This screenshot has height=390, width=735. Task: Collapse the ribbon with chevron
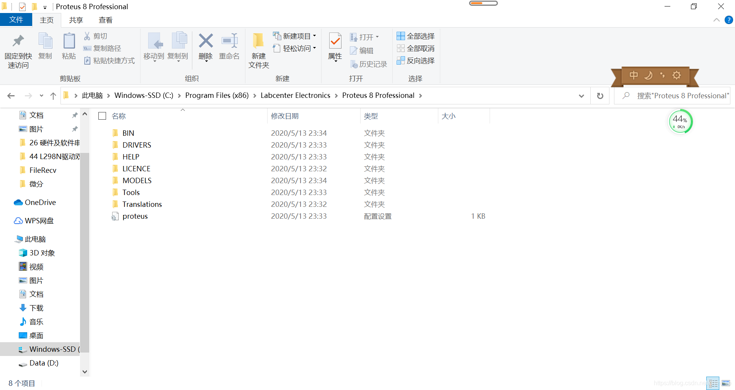pos(716,20)
